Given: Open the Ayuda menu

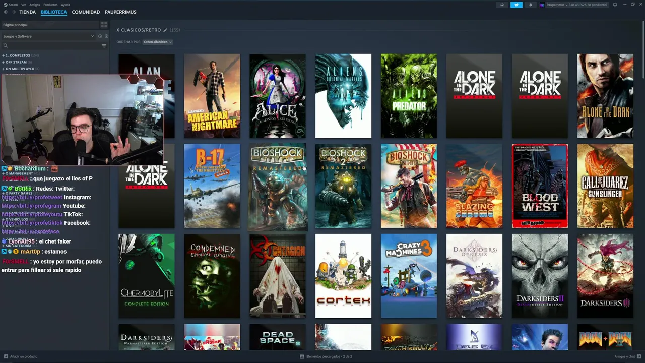Looking at the screenshot, I should point(66,5).
